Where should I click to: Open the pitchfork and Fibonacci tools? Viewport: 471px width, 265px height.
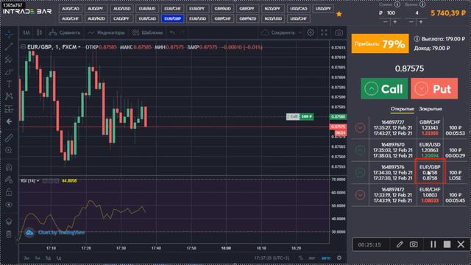pos(9,59)
